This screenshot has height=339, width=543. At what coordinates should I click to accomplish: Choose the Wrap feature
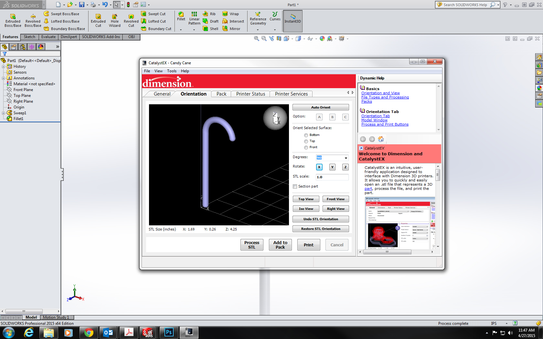click(230, 14)
